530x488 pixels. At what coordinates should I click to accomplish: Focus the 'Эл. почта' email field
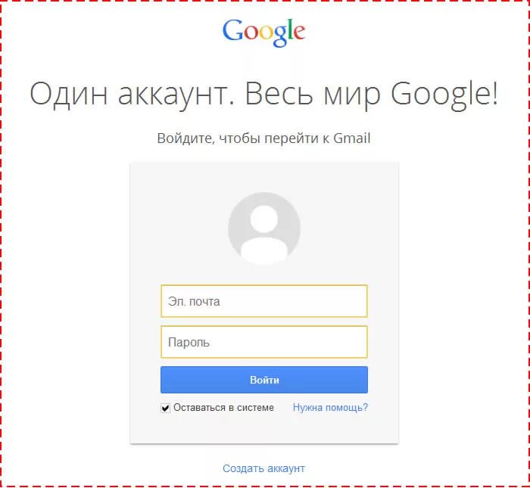tap(264, 301)
